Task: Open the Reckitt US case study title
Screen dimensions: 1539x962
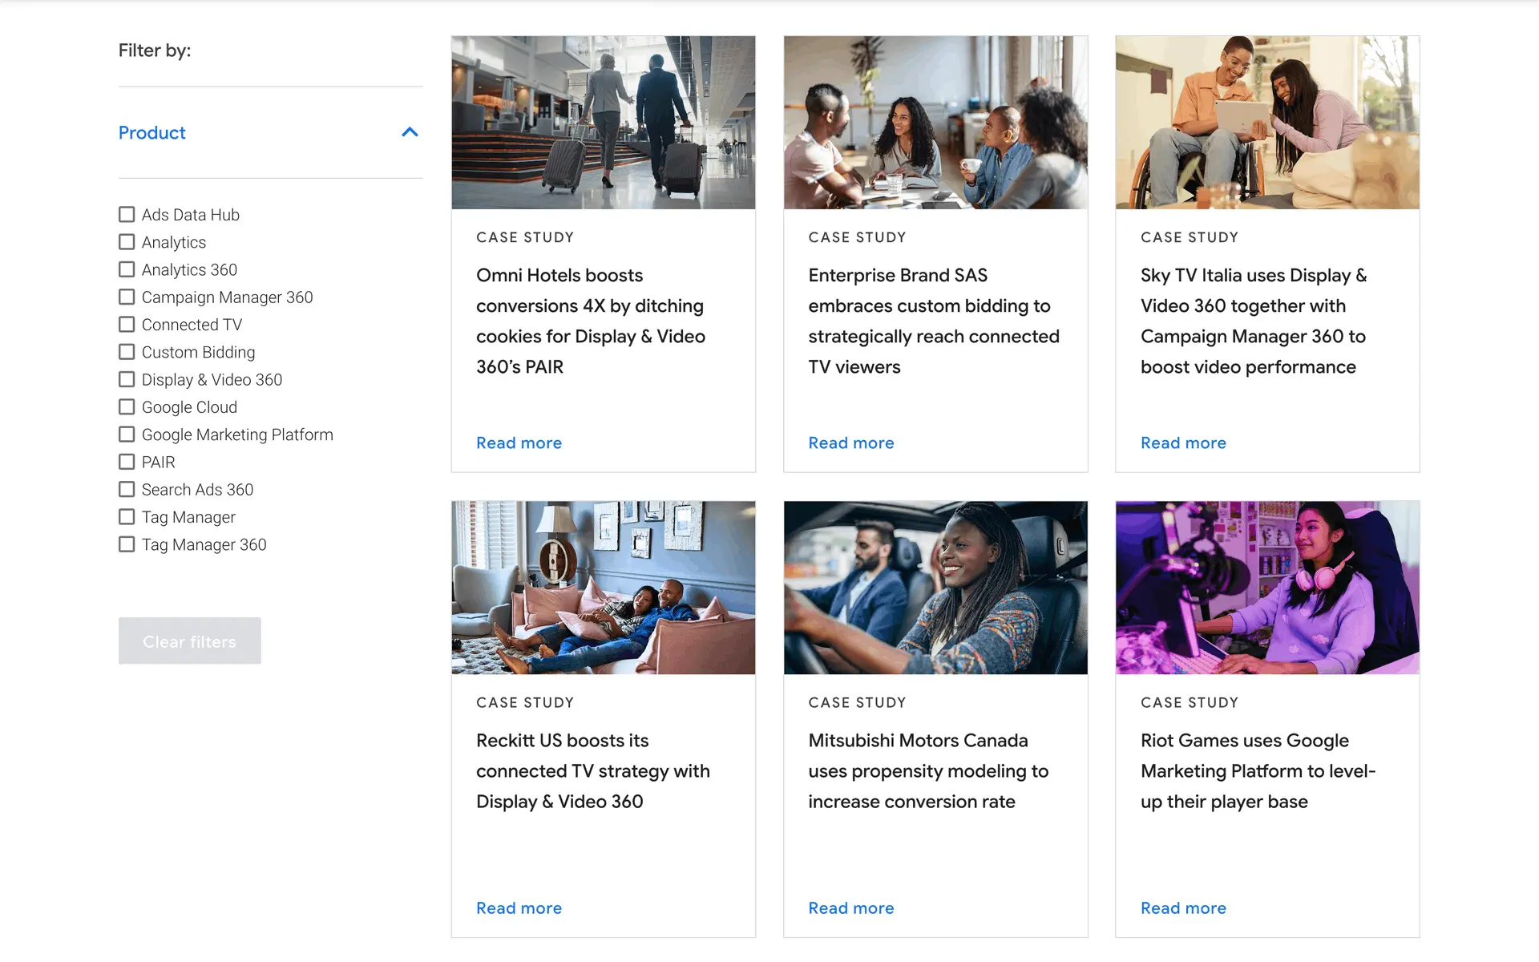Action: tap(592, 770)
